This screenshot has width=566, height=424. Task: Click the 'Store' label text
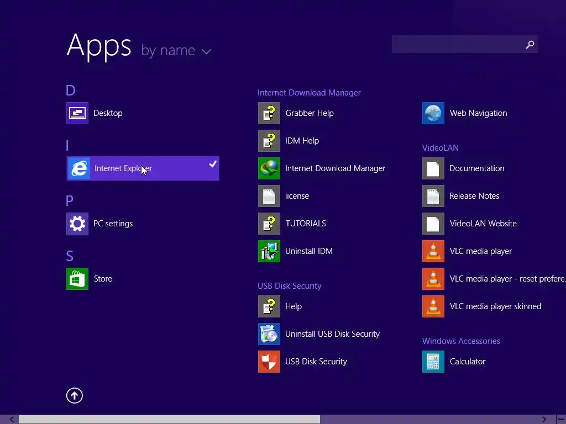103,279
